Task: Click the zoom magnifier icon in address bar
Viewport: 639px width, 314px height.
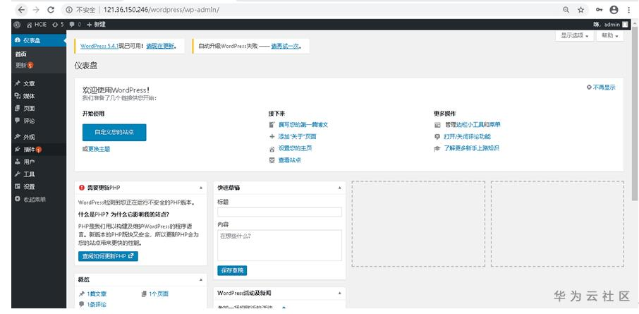Action: click(566, 10)
